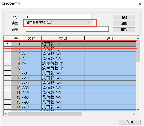Click the scroll up arrow of table
Screen dimensions: 144x126
138,38
